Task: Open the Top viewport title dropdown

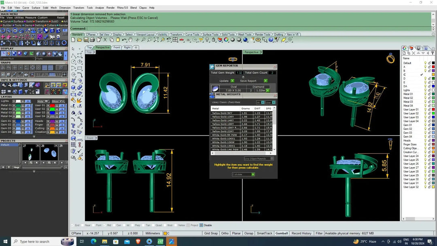Action: click(x=94, y=52)
